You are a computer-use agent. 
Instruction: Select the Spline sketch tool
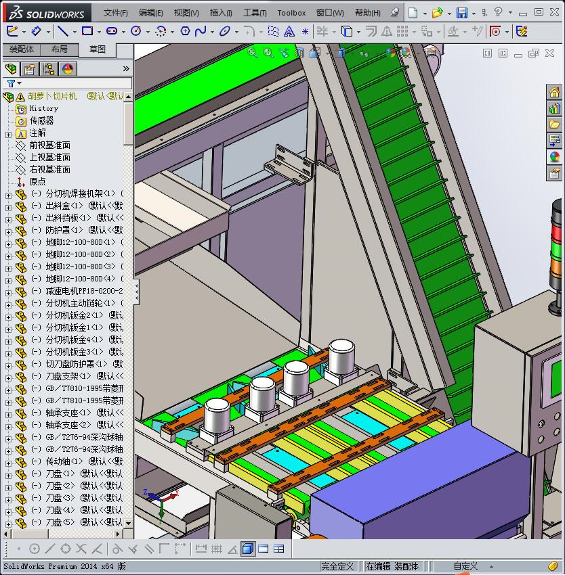click(x=201, y=31)
